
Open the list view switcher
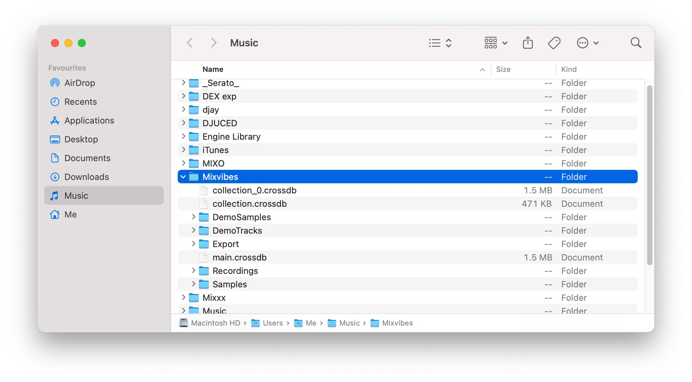[440, 43]
